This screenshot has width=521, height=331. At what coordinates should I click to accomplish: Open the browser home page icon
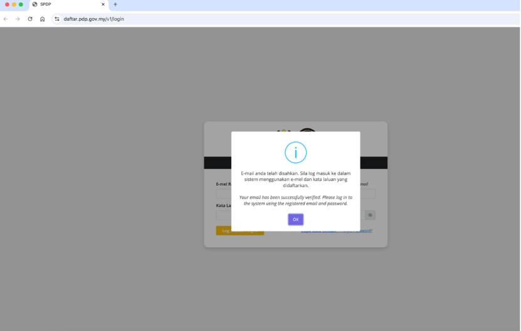click(42, 19)
